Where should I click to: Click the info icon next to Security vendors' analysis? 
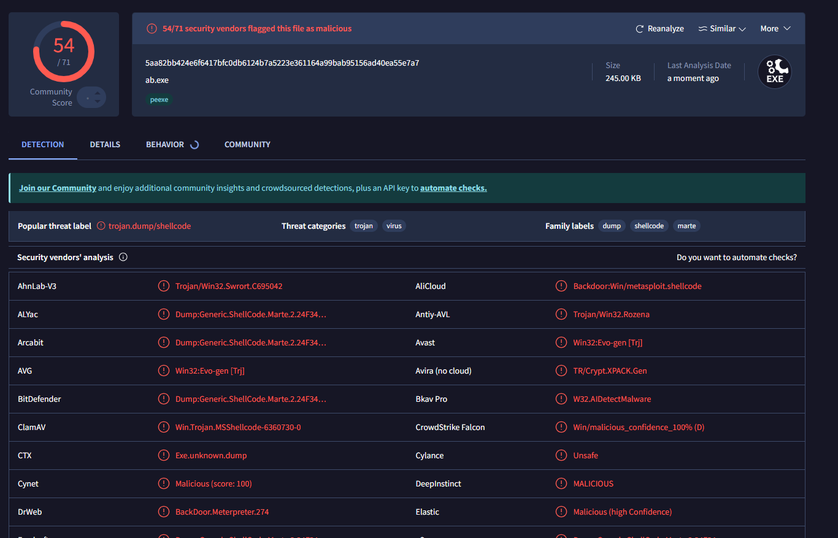point(123,257)
